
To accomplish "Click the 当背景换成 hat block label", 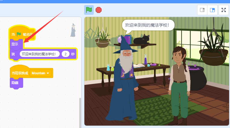I will coord(20,73).
